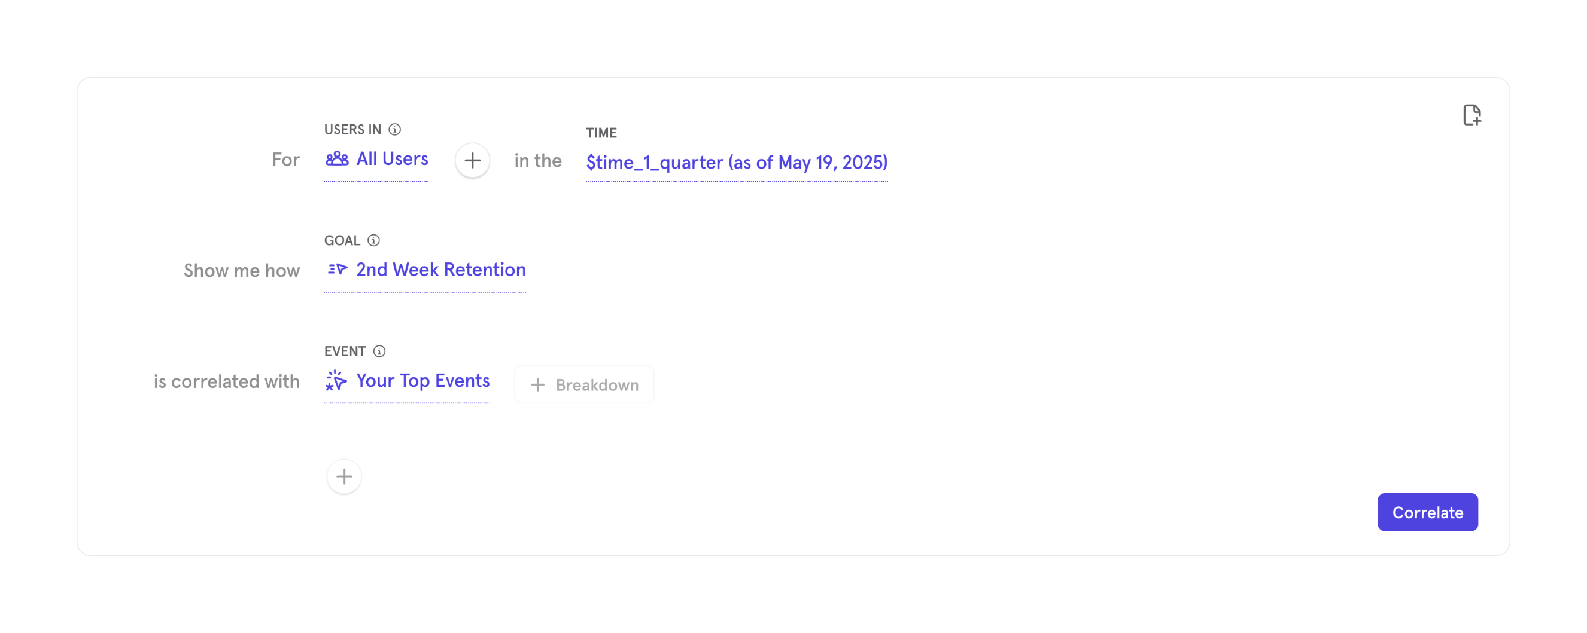Click the TIME field label
This screenshot has width=1587, height=633.
601,133
